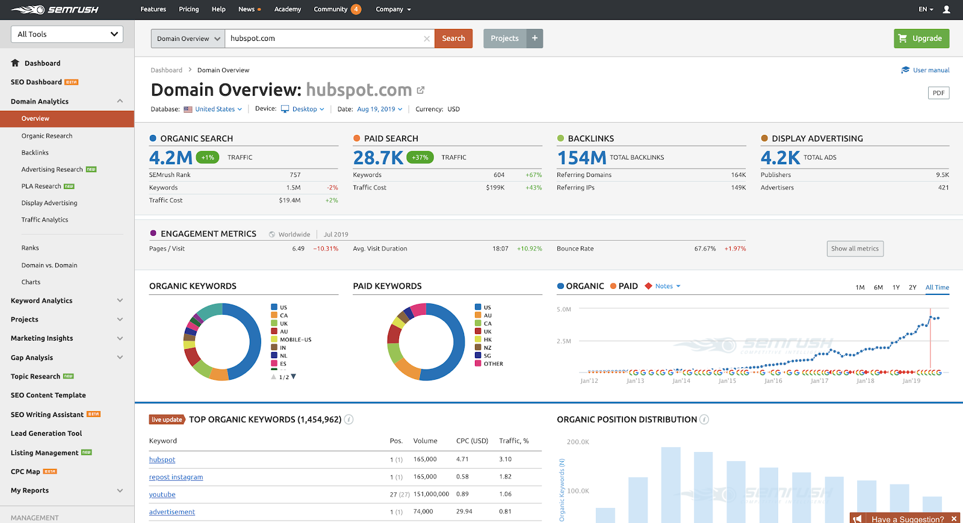The image size is (963, 523).
Task: Open the hubspot keyword link
Action: click(163, 460)
